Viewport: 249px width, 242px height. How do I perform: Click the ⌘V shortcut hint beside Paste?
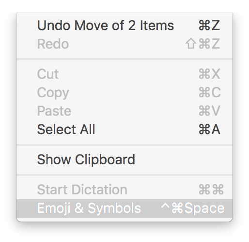tap(209, 111)
